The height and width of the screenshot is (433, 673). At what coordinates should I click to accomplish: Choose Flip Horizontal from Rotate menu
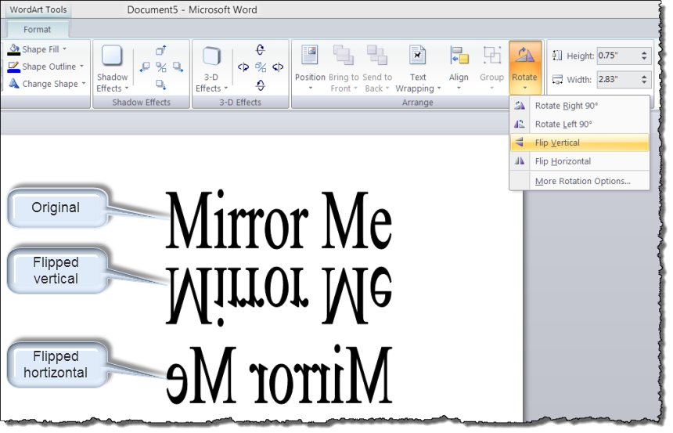[x=579, y=161]
